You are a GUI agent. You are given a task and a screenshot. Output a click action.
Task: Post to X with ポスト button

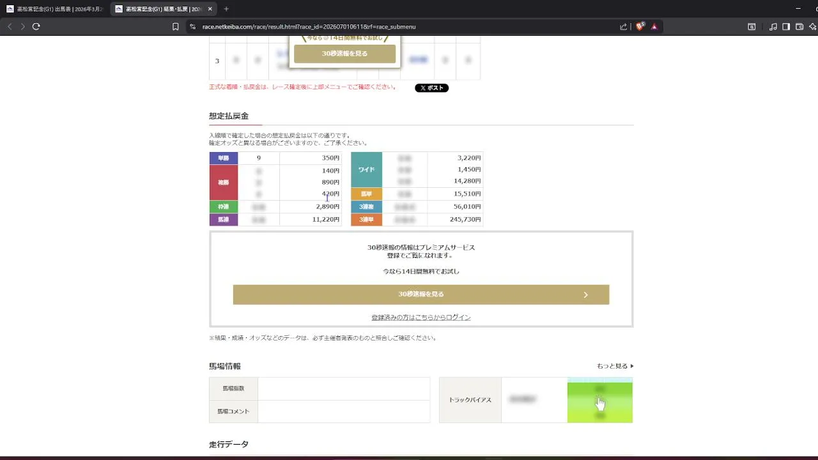[x=432, y=88]
